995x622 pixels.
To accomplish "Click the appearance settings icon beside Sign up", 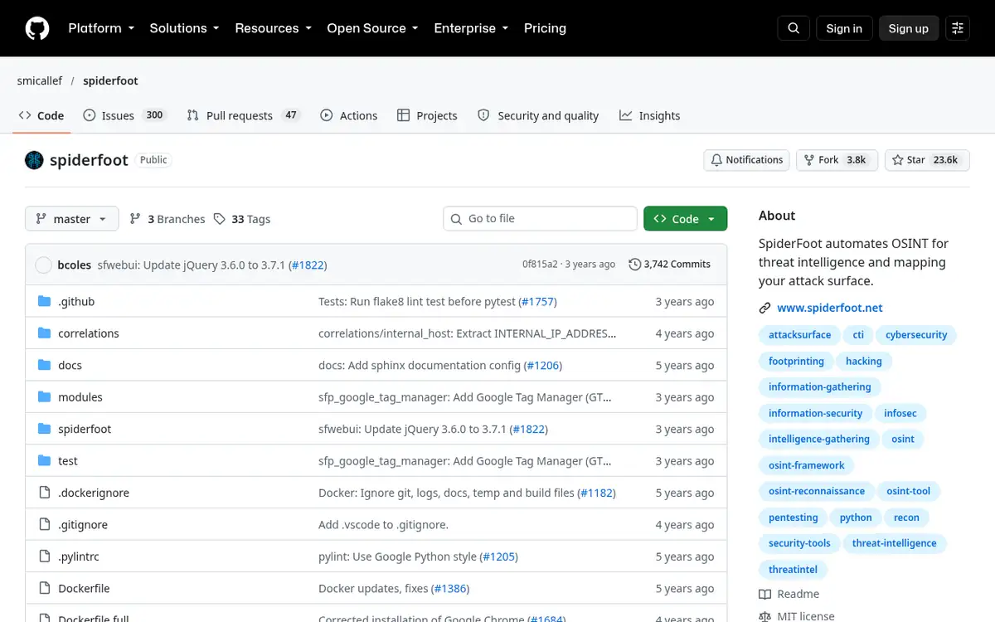I will point(958,28).
